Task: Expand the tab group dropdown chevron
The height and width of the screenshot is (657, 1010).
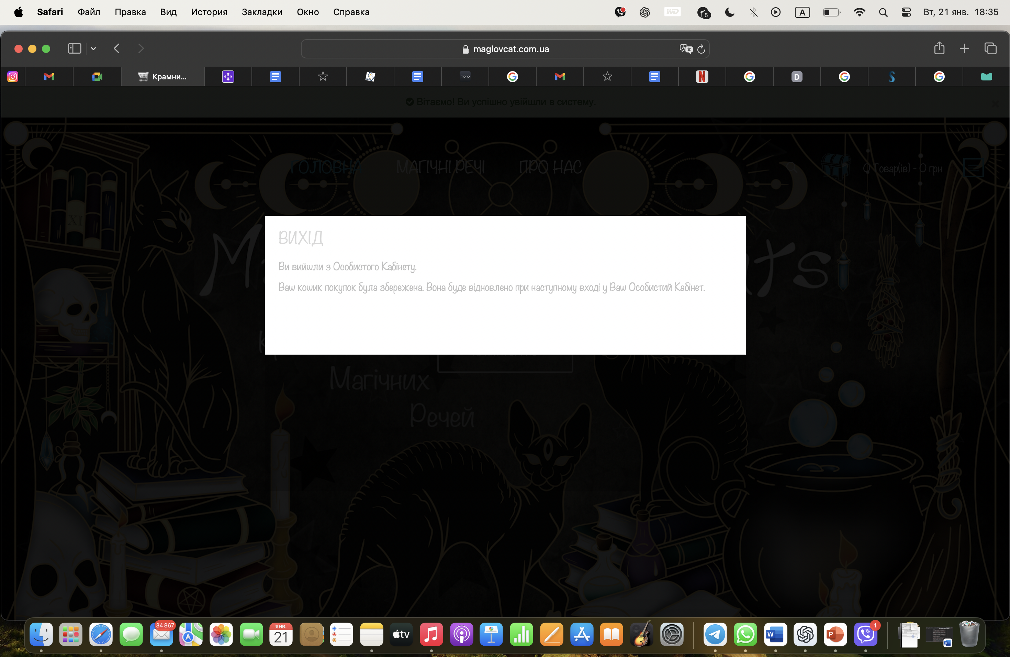Action: click(x=93, y=49)
